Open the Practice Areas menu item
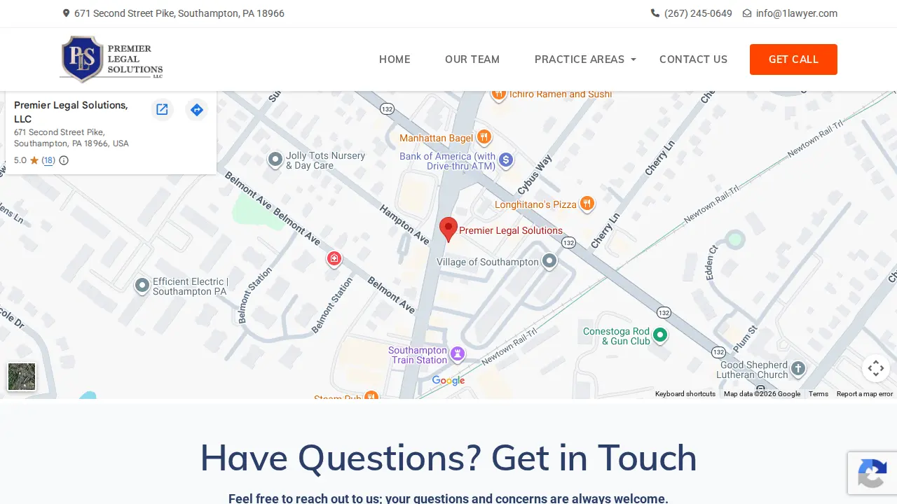Image resolution: width=897 pixels, height=504 pixels. click(580, 59)
